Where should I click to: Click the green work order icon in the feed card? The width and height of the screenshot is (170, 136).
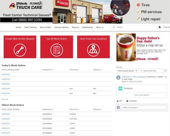click(120, 88)
